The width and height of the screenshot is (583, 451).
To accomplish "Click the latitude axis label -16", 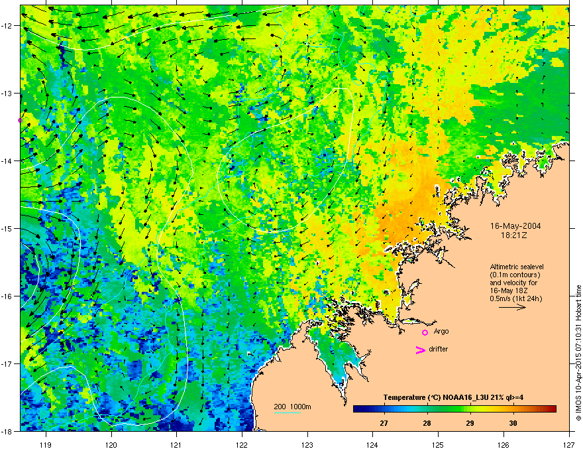I will tap(7, 296).
